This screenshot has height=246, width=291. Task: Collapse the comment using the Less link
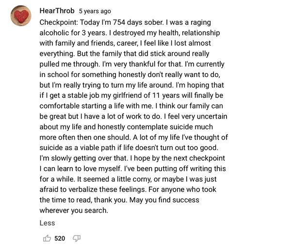click(47, 223)
